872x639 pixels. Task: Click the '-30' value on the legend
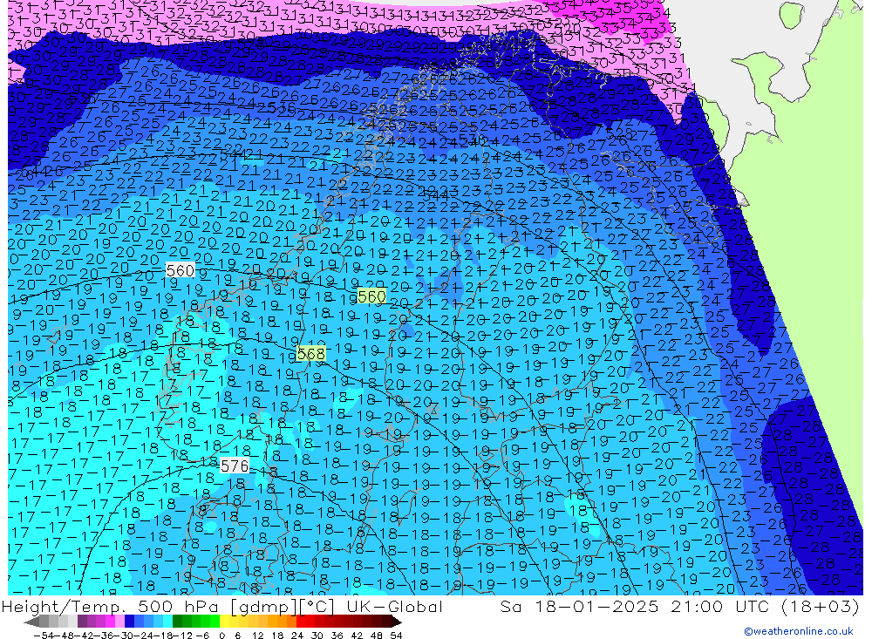[124, 636]
